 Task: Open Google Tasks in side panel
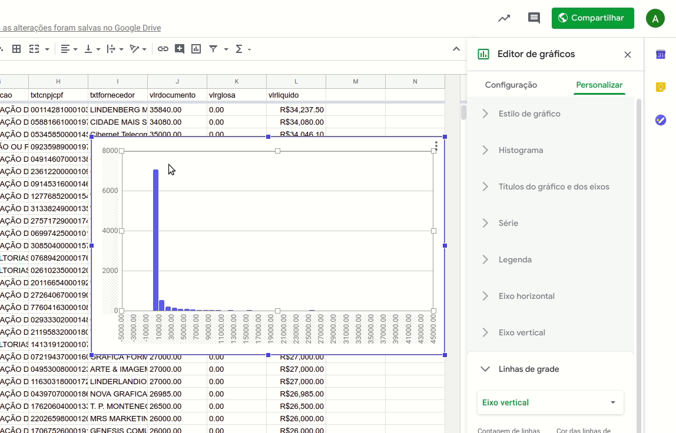click(x=660, y=120)
